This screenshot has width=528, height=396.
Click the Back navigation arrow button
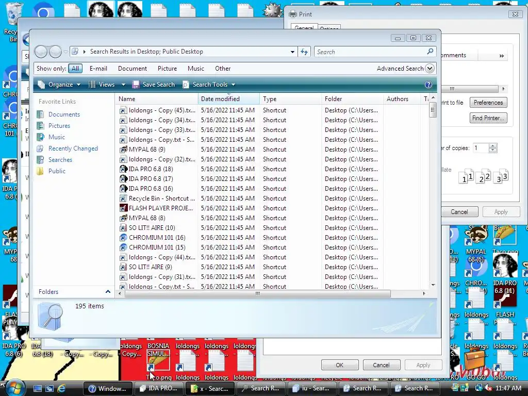tap(41, 52)
